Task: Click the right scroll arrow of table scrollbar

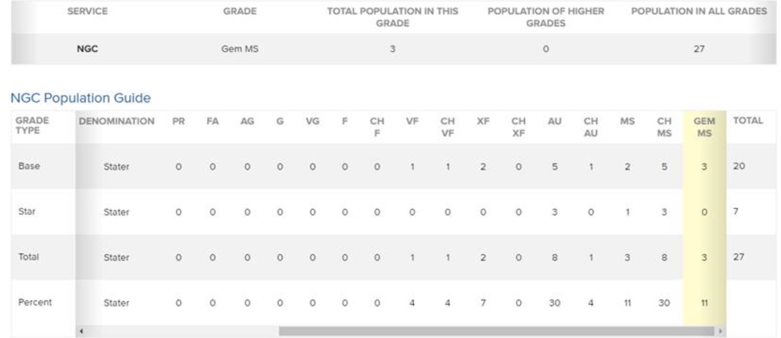Action: [x=720, y=331]
